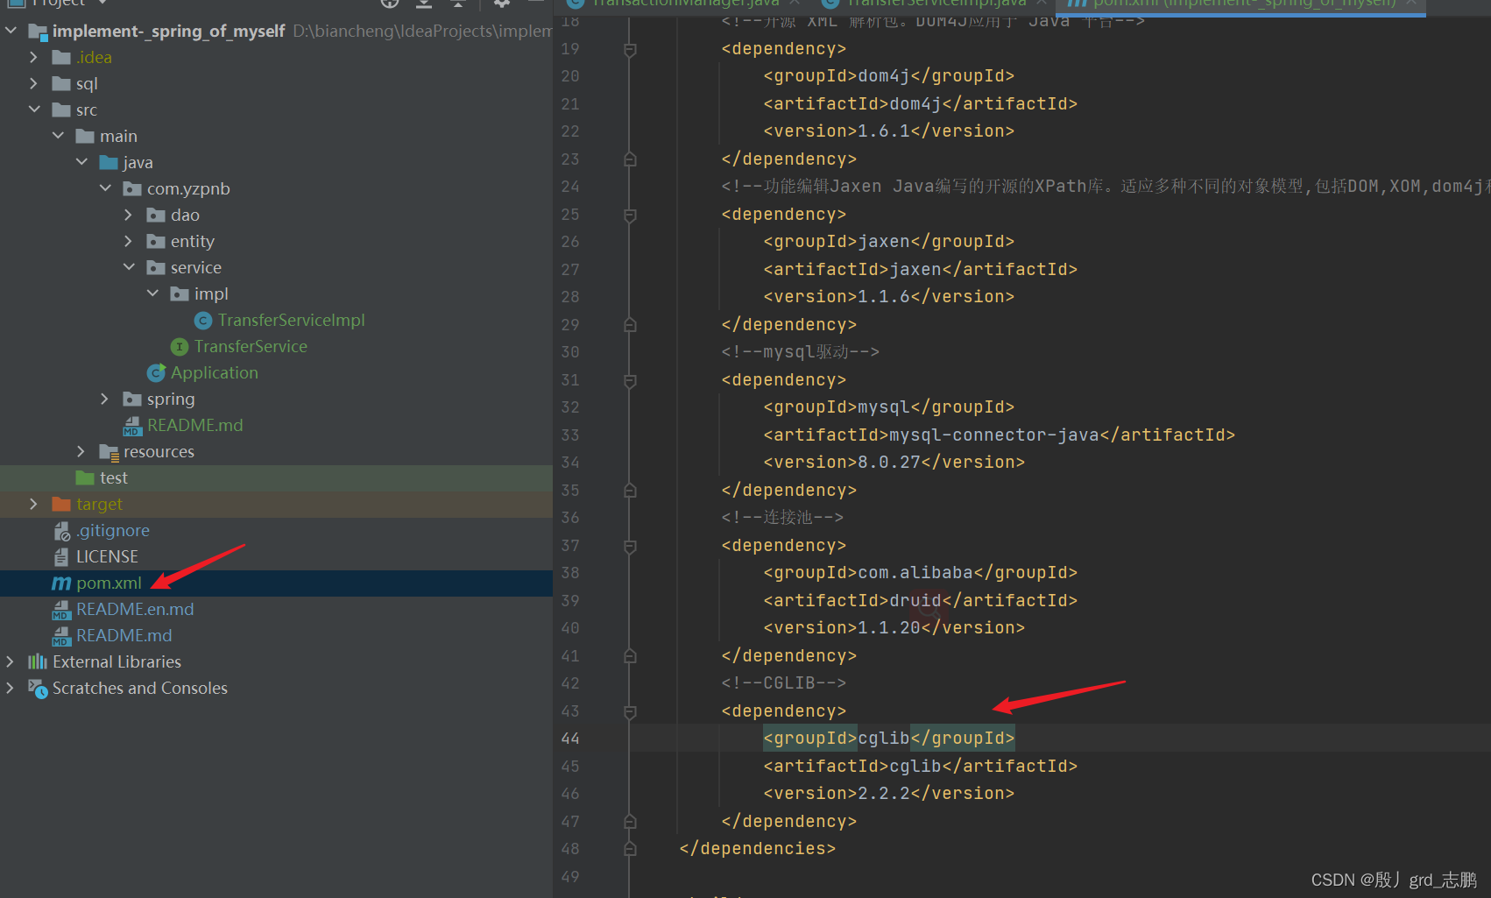Expand the .idea folder
Viewport: 1491px width, 898px height.
pos(33,58)
